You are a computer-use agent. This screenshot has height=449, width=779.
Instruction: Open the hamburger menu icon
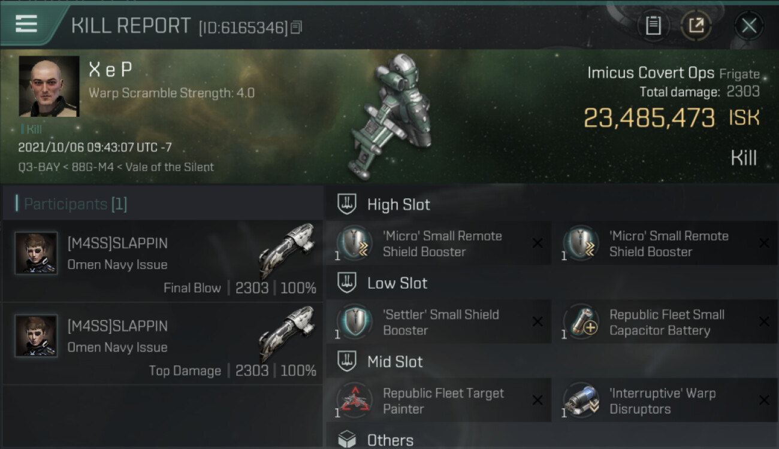click(26, 24)
